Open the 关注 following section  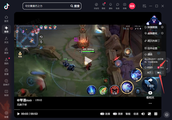pos(6,40)
